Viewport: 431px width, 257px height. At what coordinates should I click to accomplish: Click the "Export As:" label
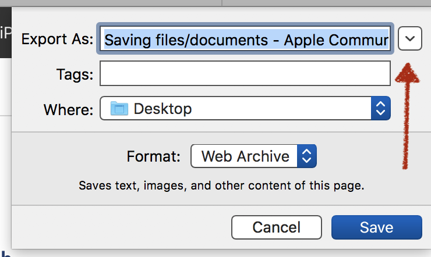56,40
